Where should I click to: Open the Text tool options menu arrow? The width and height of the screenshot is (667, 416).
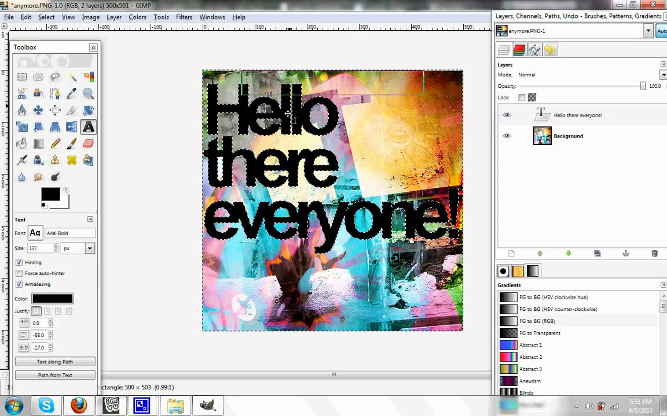click(90, 219)
